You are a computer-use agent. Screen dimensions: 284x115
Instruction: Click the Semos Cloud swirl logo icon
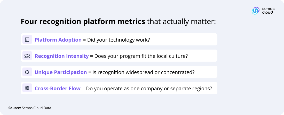point(256,11)
